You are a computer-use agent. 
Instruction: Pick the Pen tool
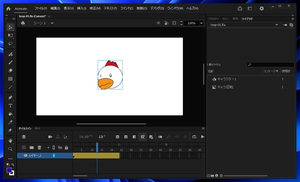10,98
